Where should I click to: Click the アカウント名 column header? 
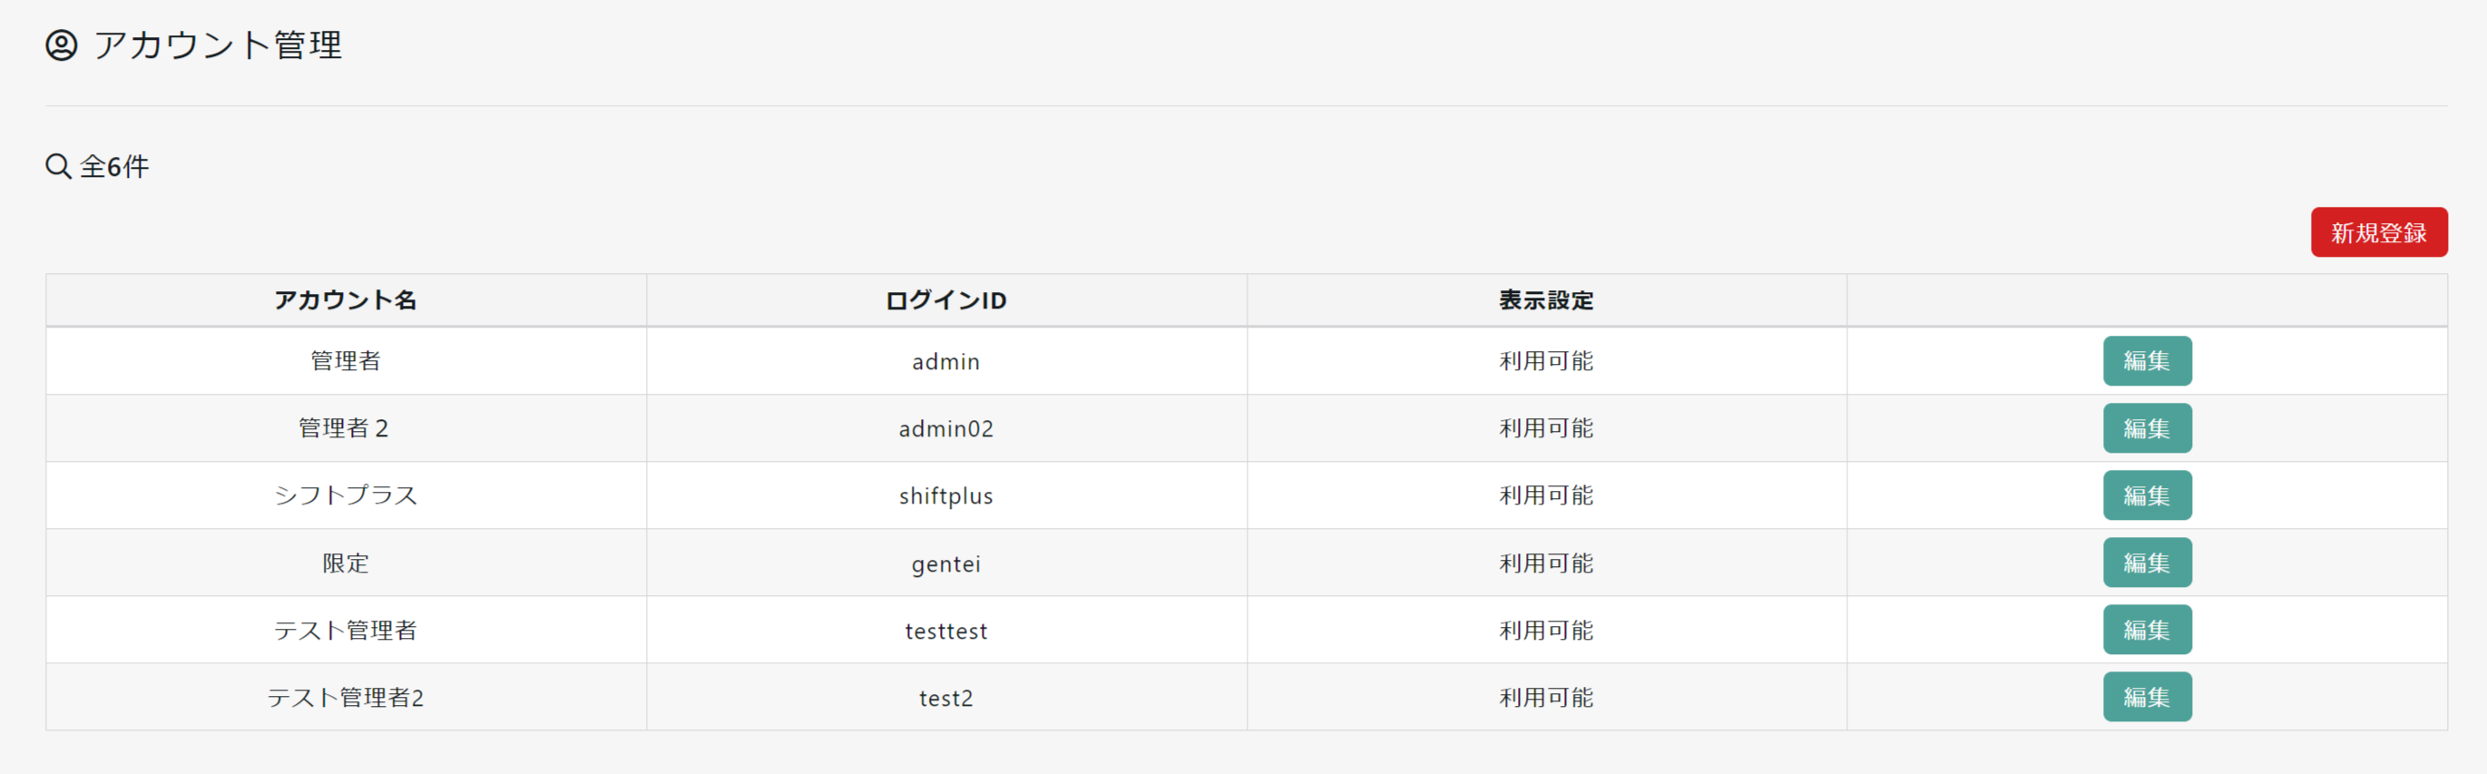pos(346,300)
